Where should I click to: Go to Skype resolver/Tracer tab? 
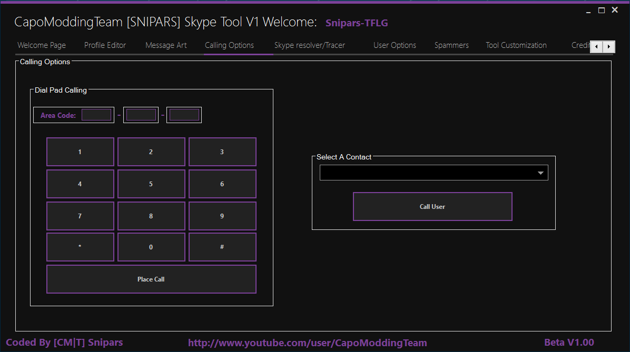309,45
